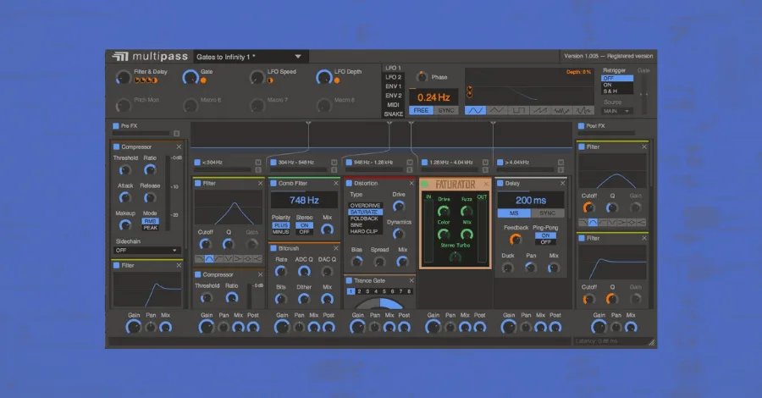
Task: Select FOLDBACK distortion type
Action: [364, 218]
